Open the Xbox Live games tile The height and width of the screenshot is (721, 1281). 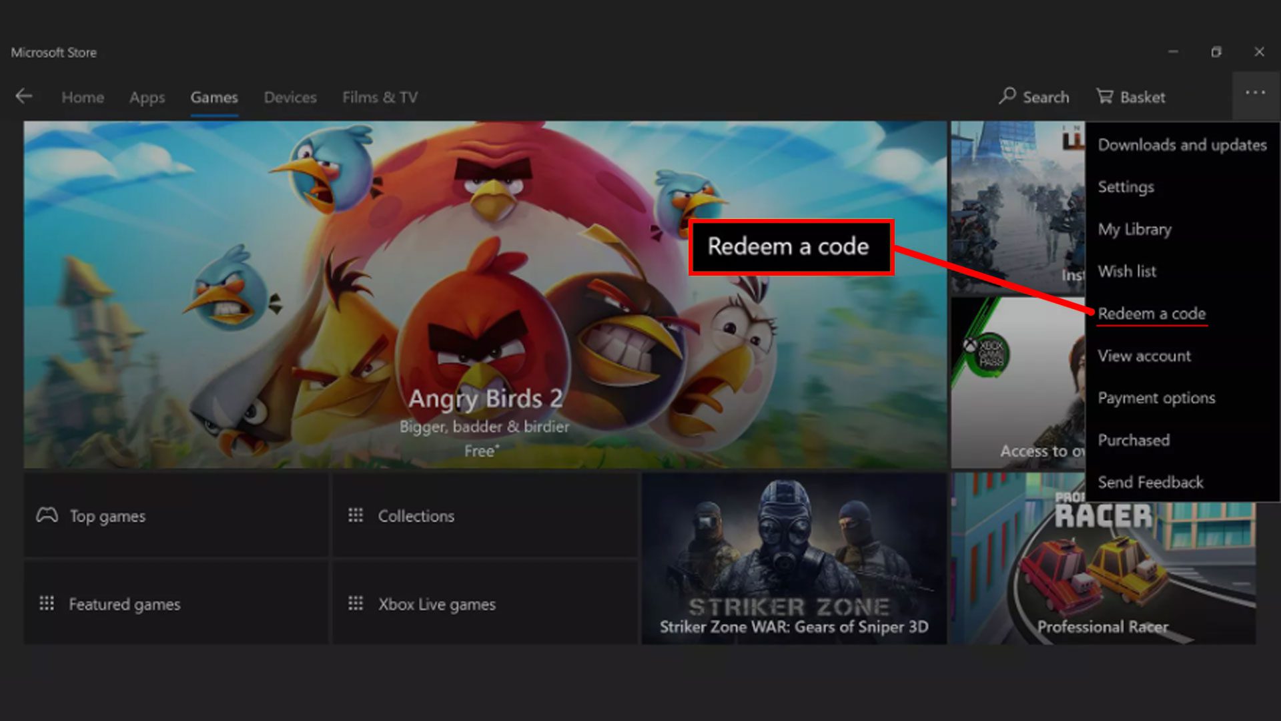(x=485, y=603)
